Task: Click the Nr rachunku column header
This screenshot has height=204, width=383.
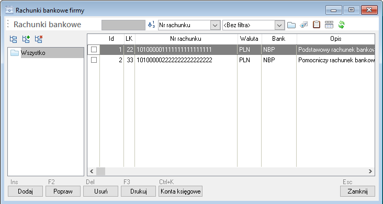Action: pyautogui.click(x=186, y=39)
